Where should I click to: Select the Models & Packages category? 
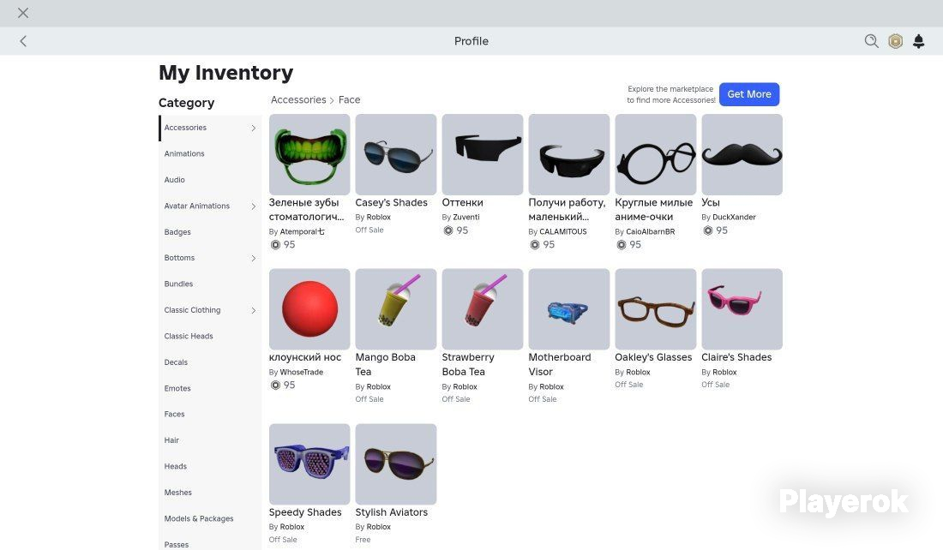(x=210, y=519)
